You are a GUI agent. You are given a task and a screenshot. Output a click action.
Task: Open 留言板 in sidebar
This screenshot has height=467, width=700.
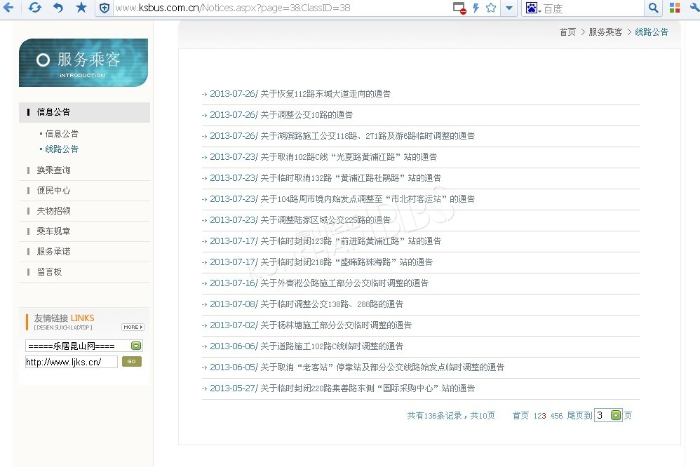tap(49, 272)
